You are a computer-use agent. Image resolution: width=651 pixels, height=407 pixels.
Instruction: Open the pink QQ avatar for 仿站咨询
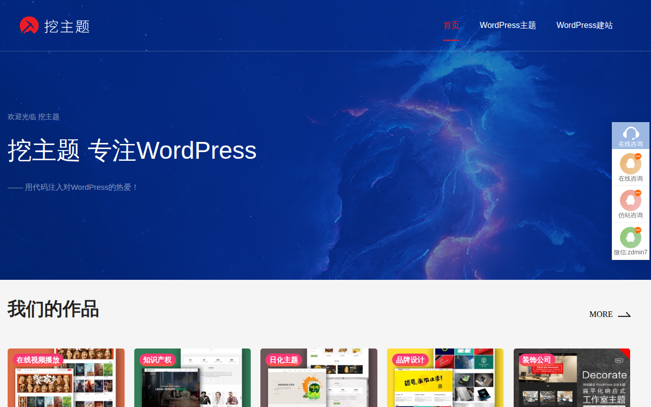(631, 200)
